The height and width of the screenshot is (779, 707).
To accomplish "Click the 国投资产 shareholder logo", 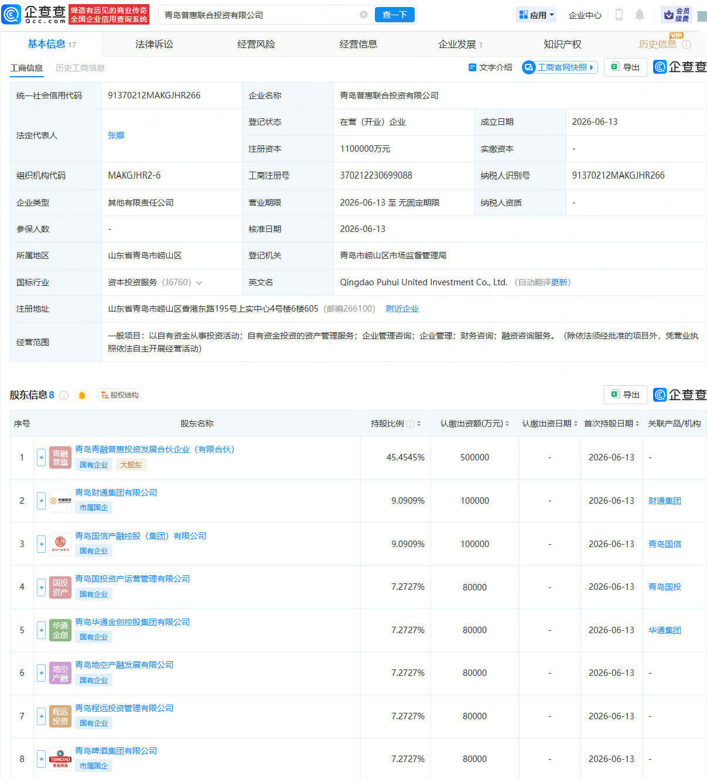I will (x=60, y=587).
